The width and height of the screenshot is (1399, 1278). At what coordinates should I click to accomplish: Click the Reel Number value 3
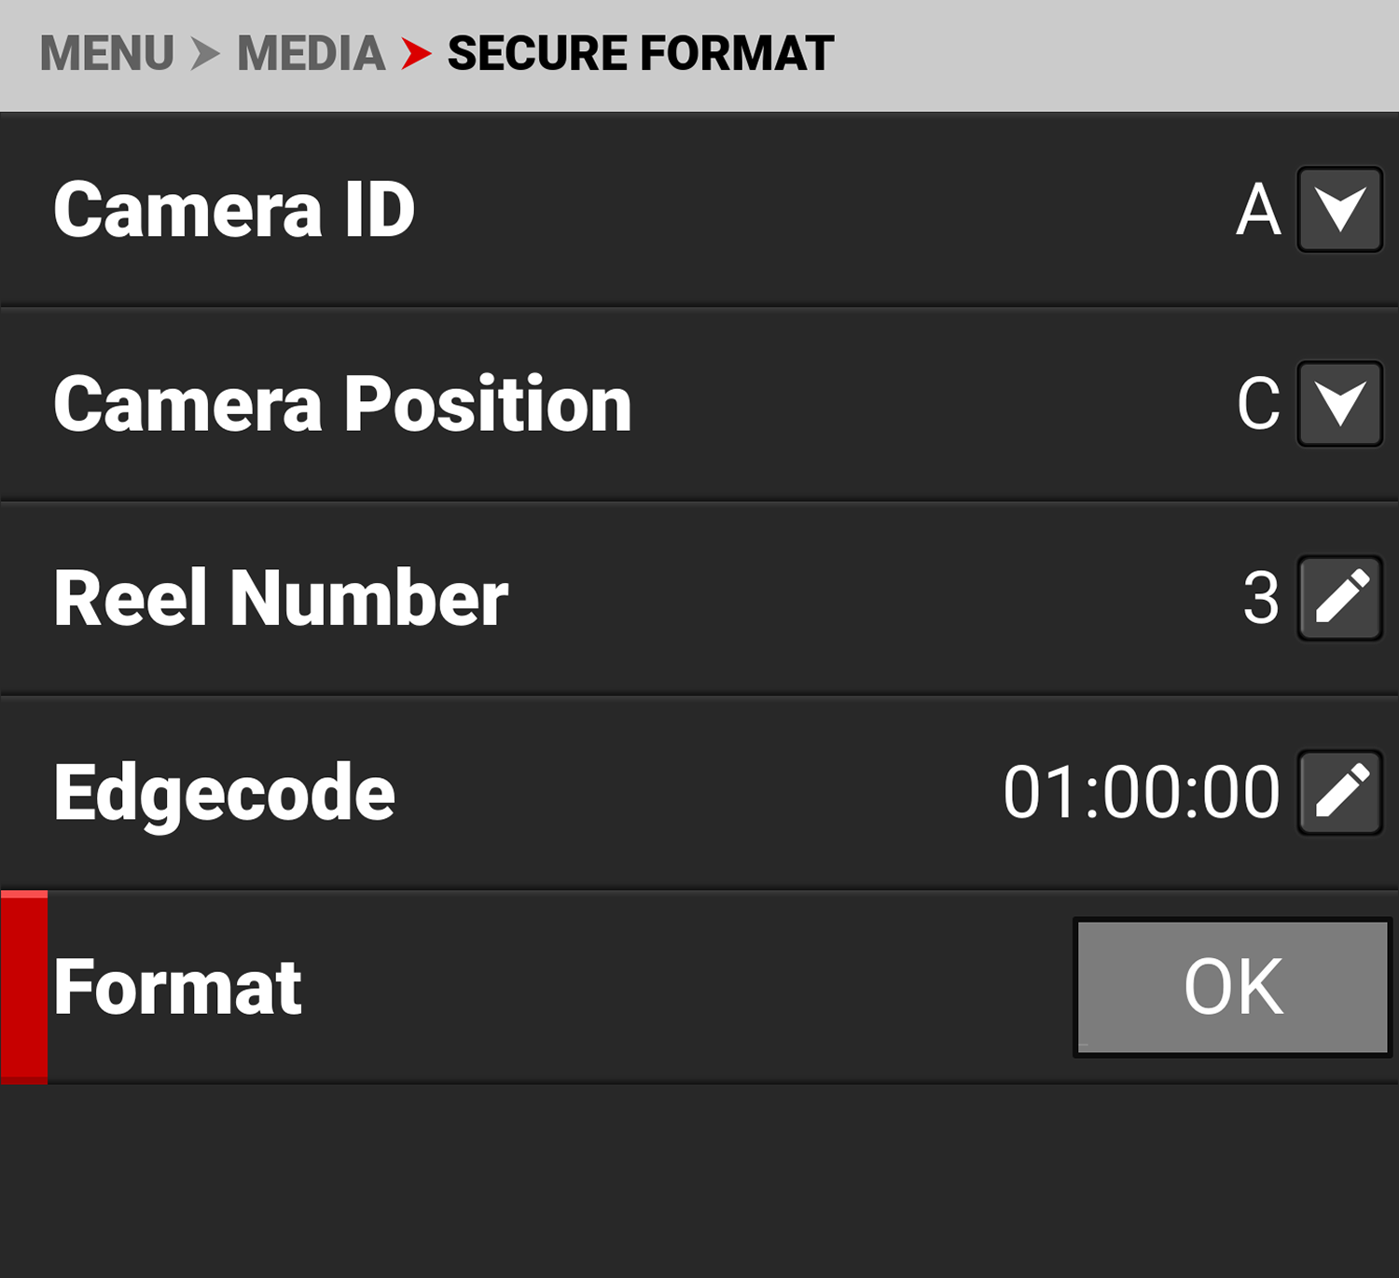click(x=1261, y=598)
